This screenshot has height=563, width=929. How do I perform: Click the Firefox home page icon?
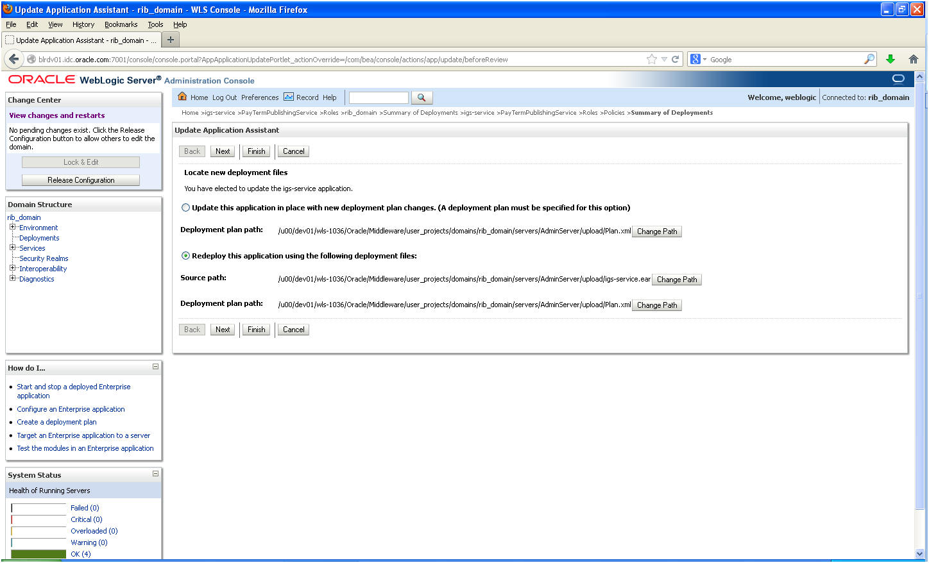pos(914,59)
